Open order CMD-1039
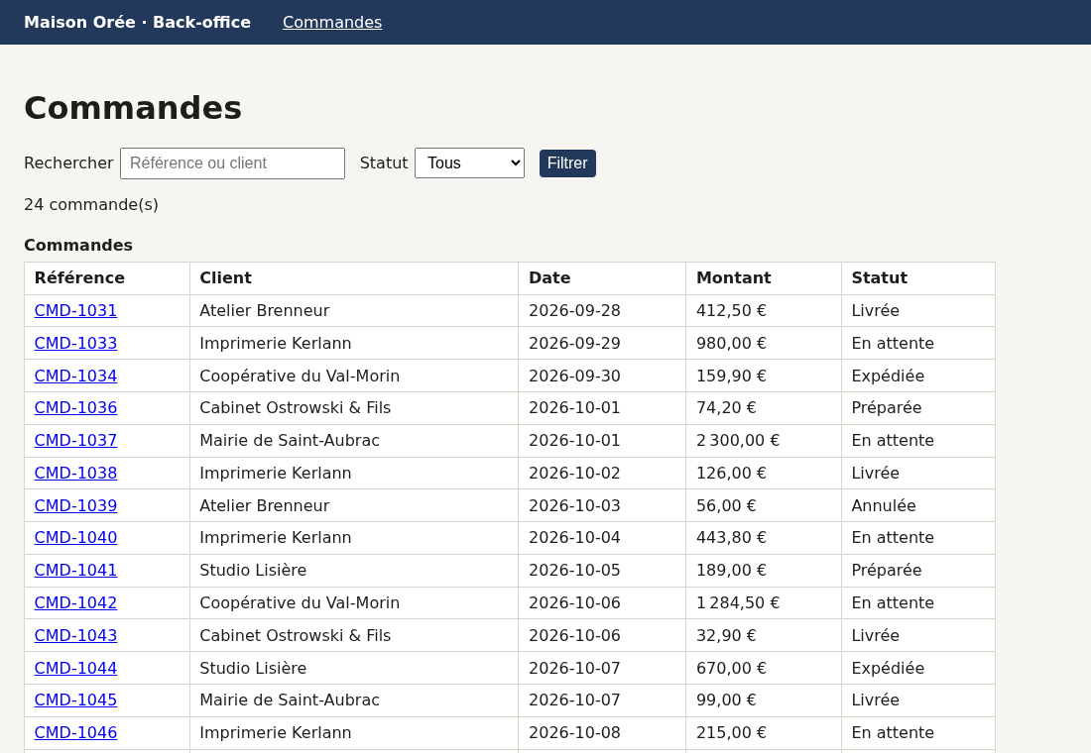The image size is (1091, 753). tap(75, 506)
